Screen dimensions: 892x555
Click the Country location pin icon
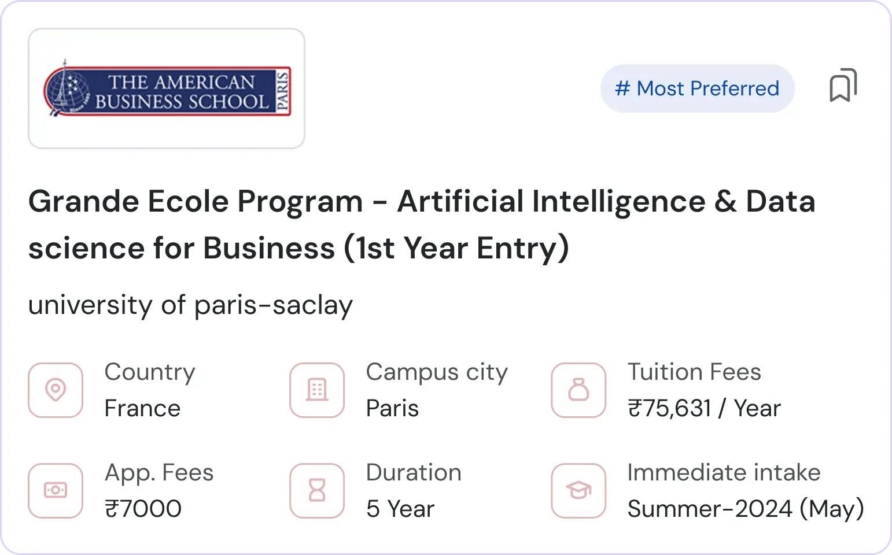click(x=56, y=390)
